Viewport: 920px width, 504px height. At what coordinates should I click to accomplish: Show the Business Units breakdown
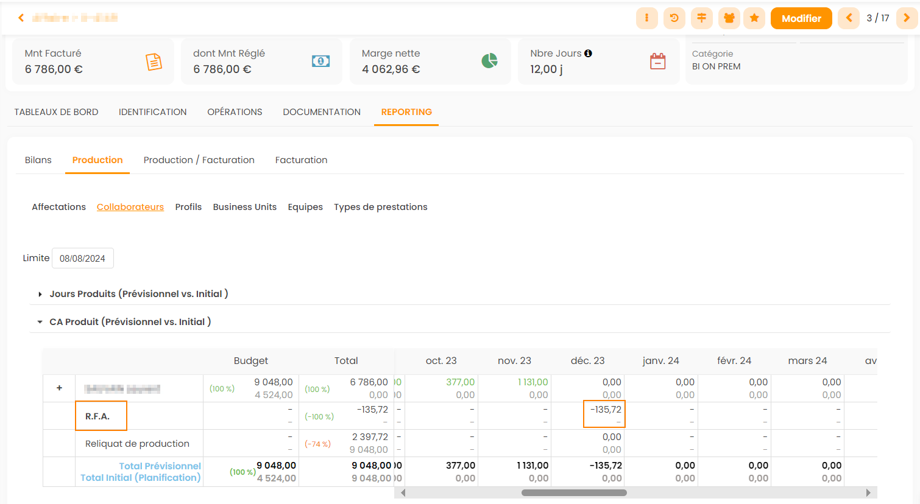(x=244, y=207)
